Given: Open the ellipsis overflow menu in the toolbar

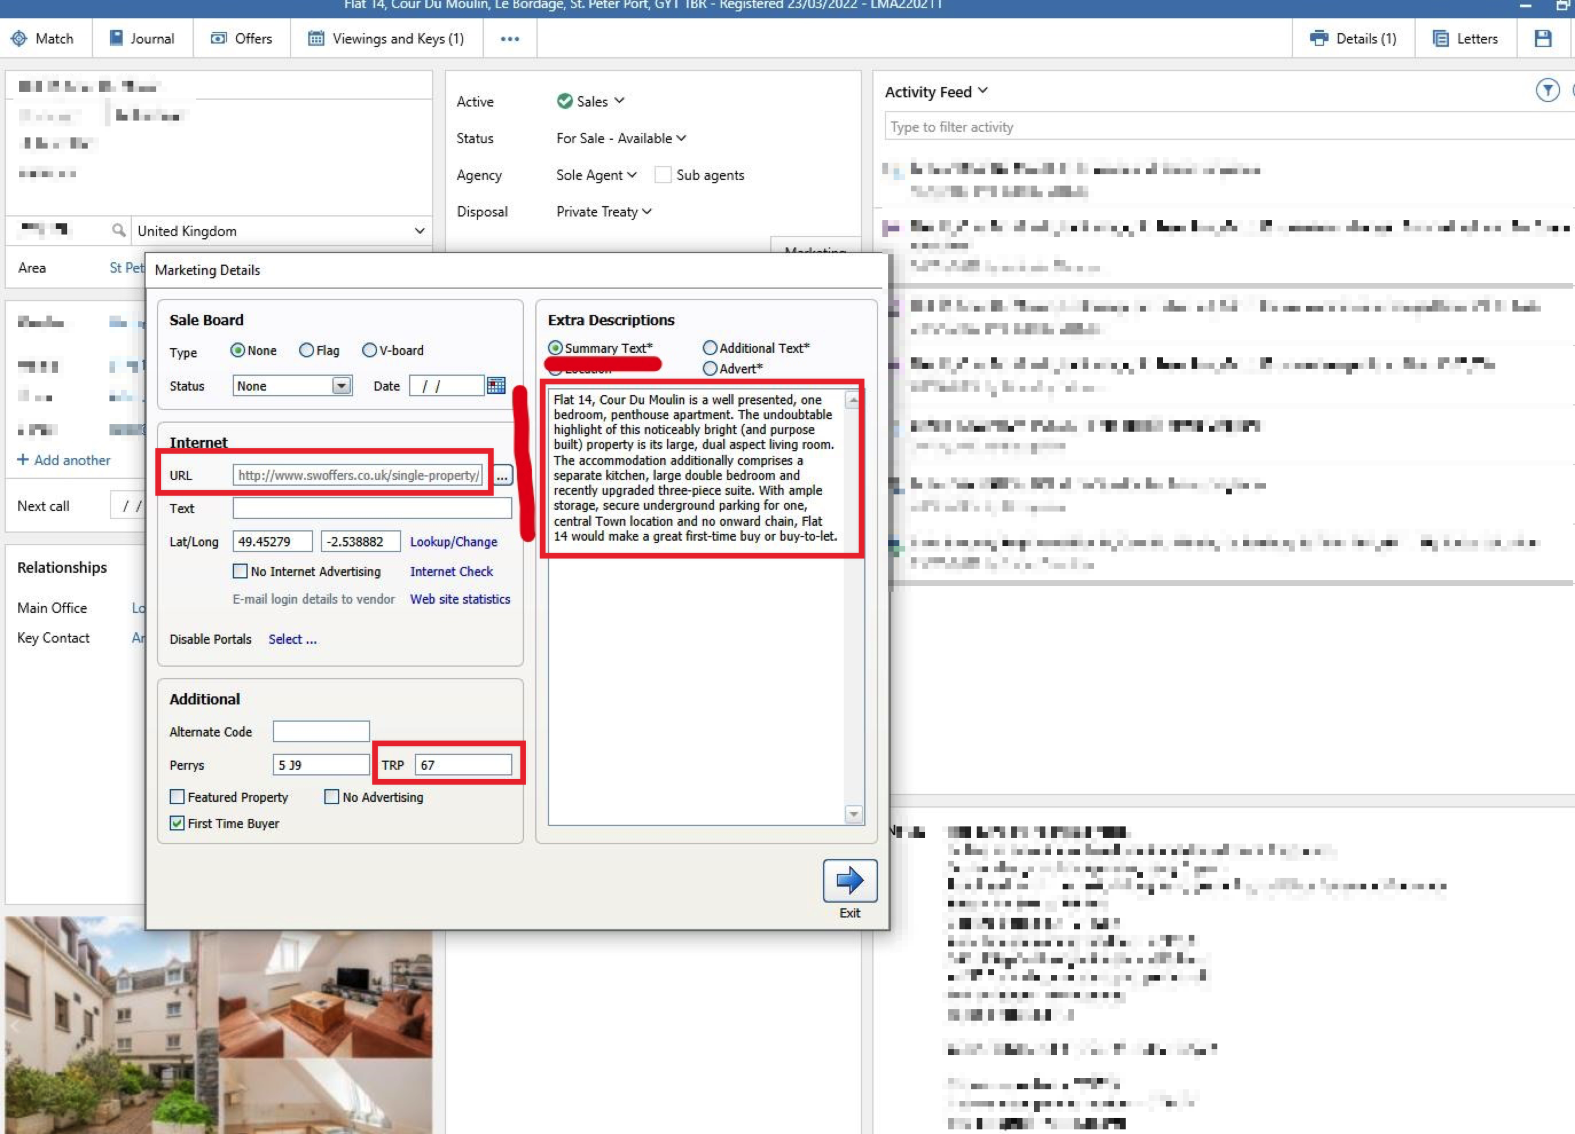Looking at the screenshot, I should (510, 38).
